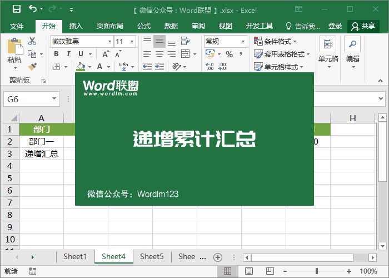Open the Name Box dropdown arrow
Screen dimensions: 389x278
click(x=54, y=99)
